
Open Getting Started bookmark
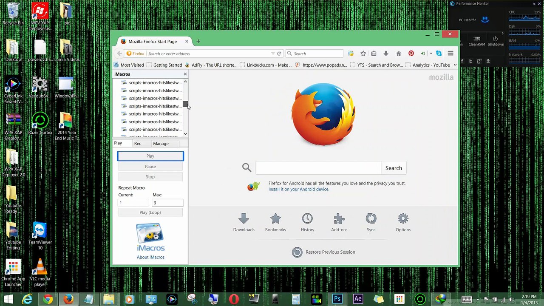click(164, 65)
